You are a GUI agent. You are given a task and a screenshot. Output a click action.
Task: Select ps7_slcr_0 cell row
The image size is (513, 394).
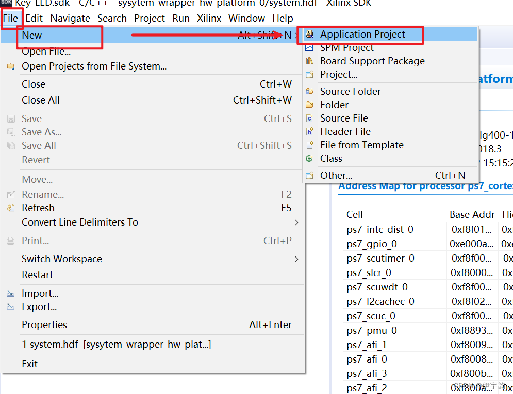[369, 273]
